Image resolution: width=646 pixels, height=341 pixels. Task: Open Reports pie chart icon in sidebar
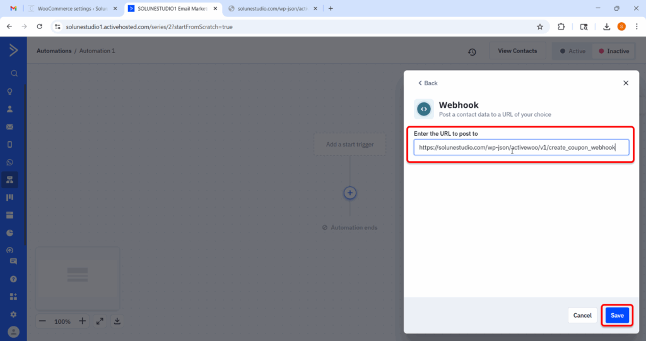coord(10,233)
